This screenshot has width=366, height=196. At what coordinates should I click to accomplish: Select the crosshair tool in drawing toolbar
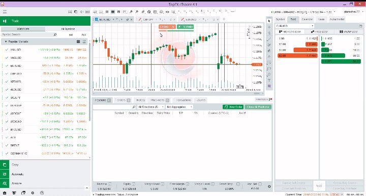(x=269, y=27)
